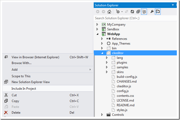Click the samples folder icon

pyautogui.click(x=113, y=67)
